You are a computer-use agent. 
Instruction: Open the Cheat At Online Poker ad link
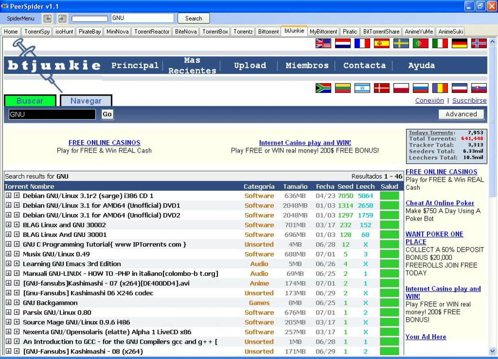(440, 203)
